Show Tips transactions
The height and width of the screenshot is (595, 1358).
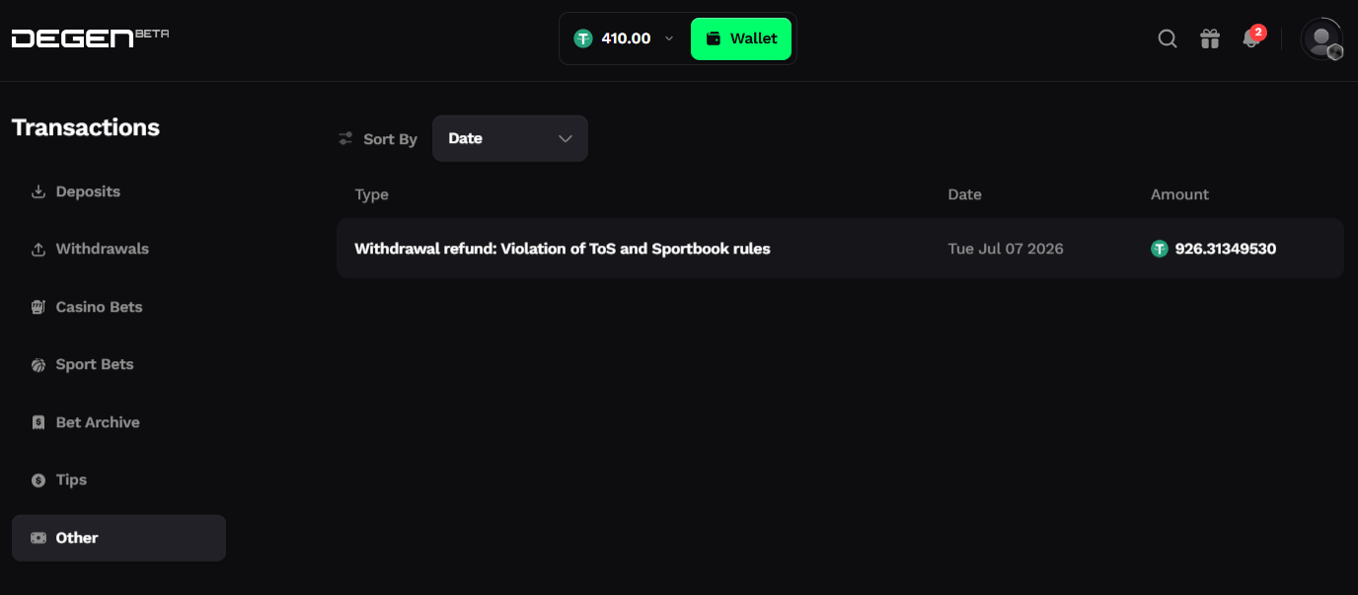point(59,480)
